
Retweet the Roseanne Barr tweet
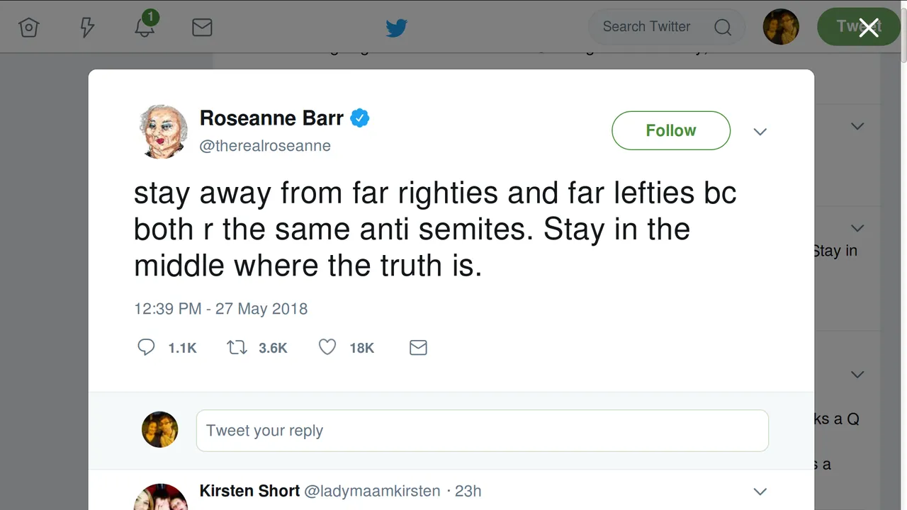pos(237,347)
